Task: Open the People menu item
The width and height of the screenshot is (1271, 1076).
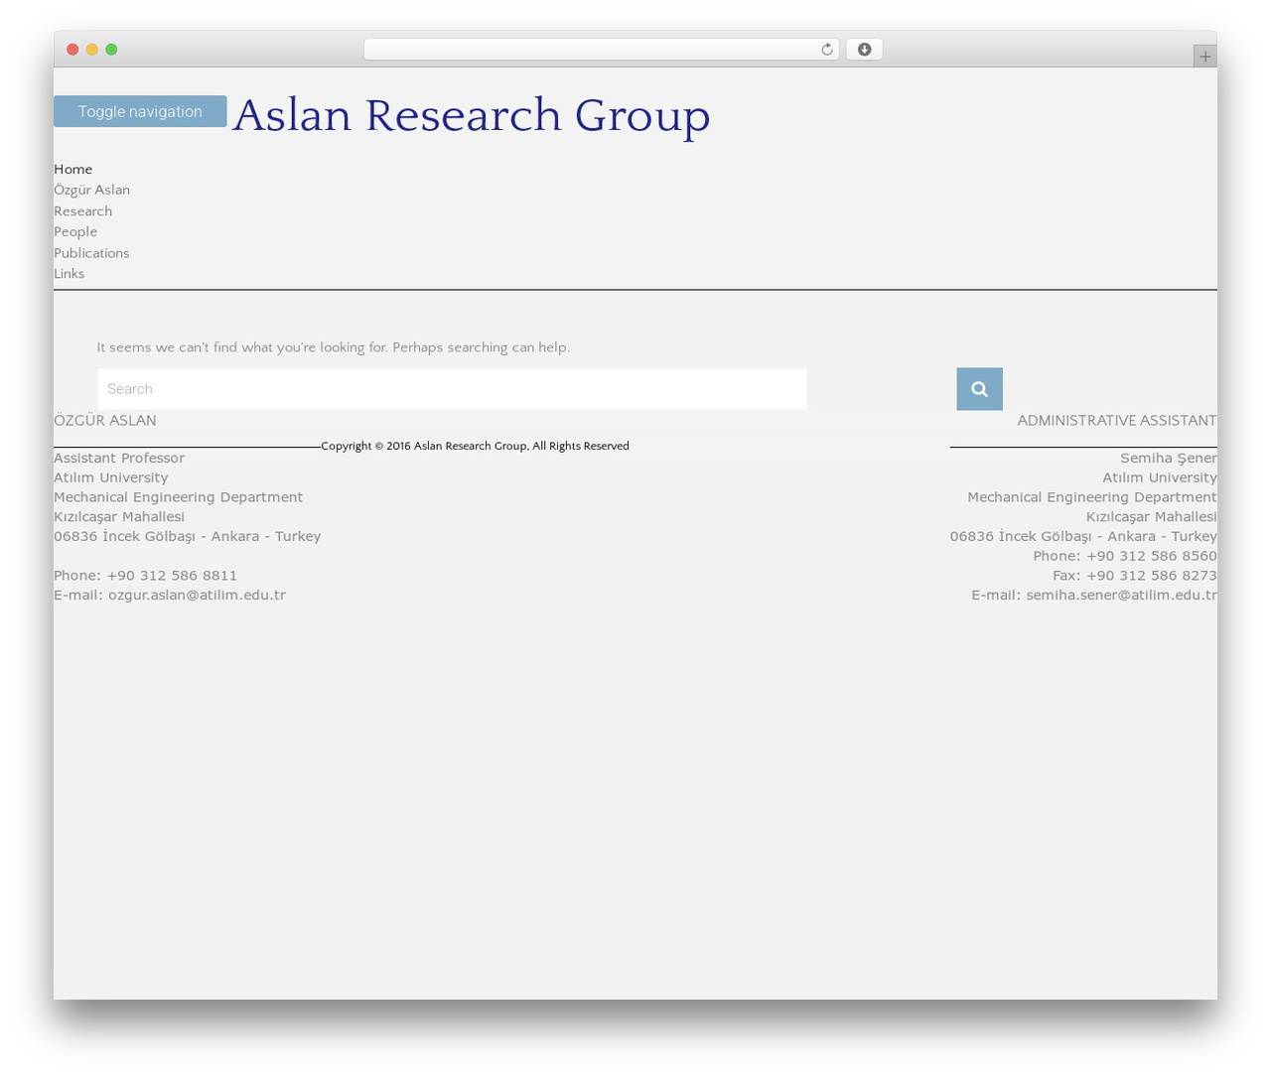Action: 75,231
